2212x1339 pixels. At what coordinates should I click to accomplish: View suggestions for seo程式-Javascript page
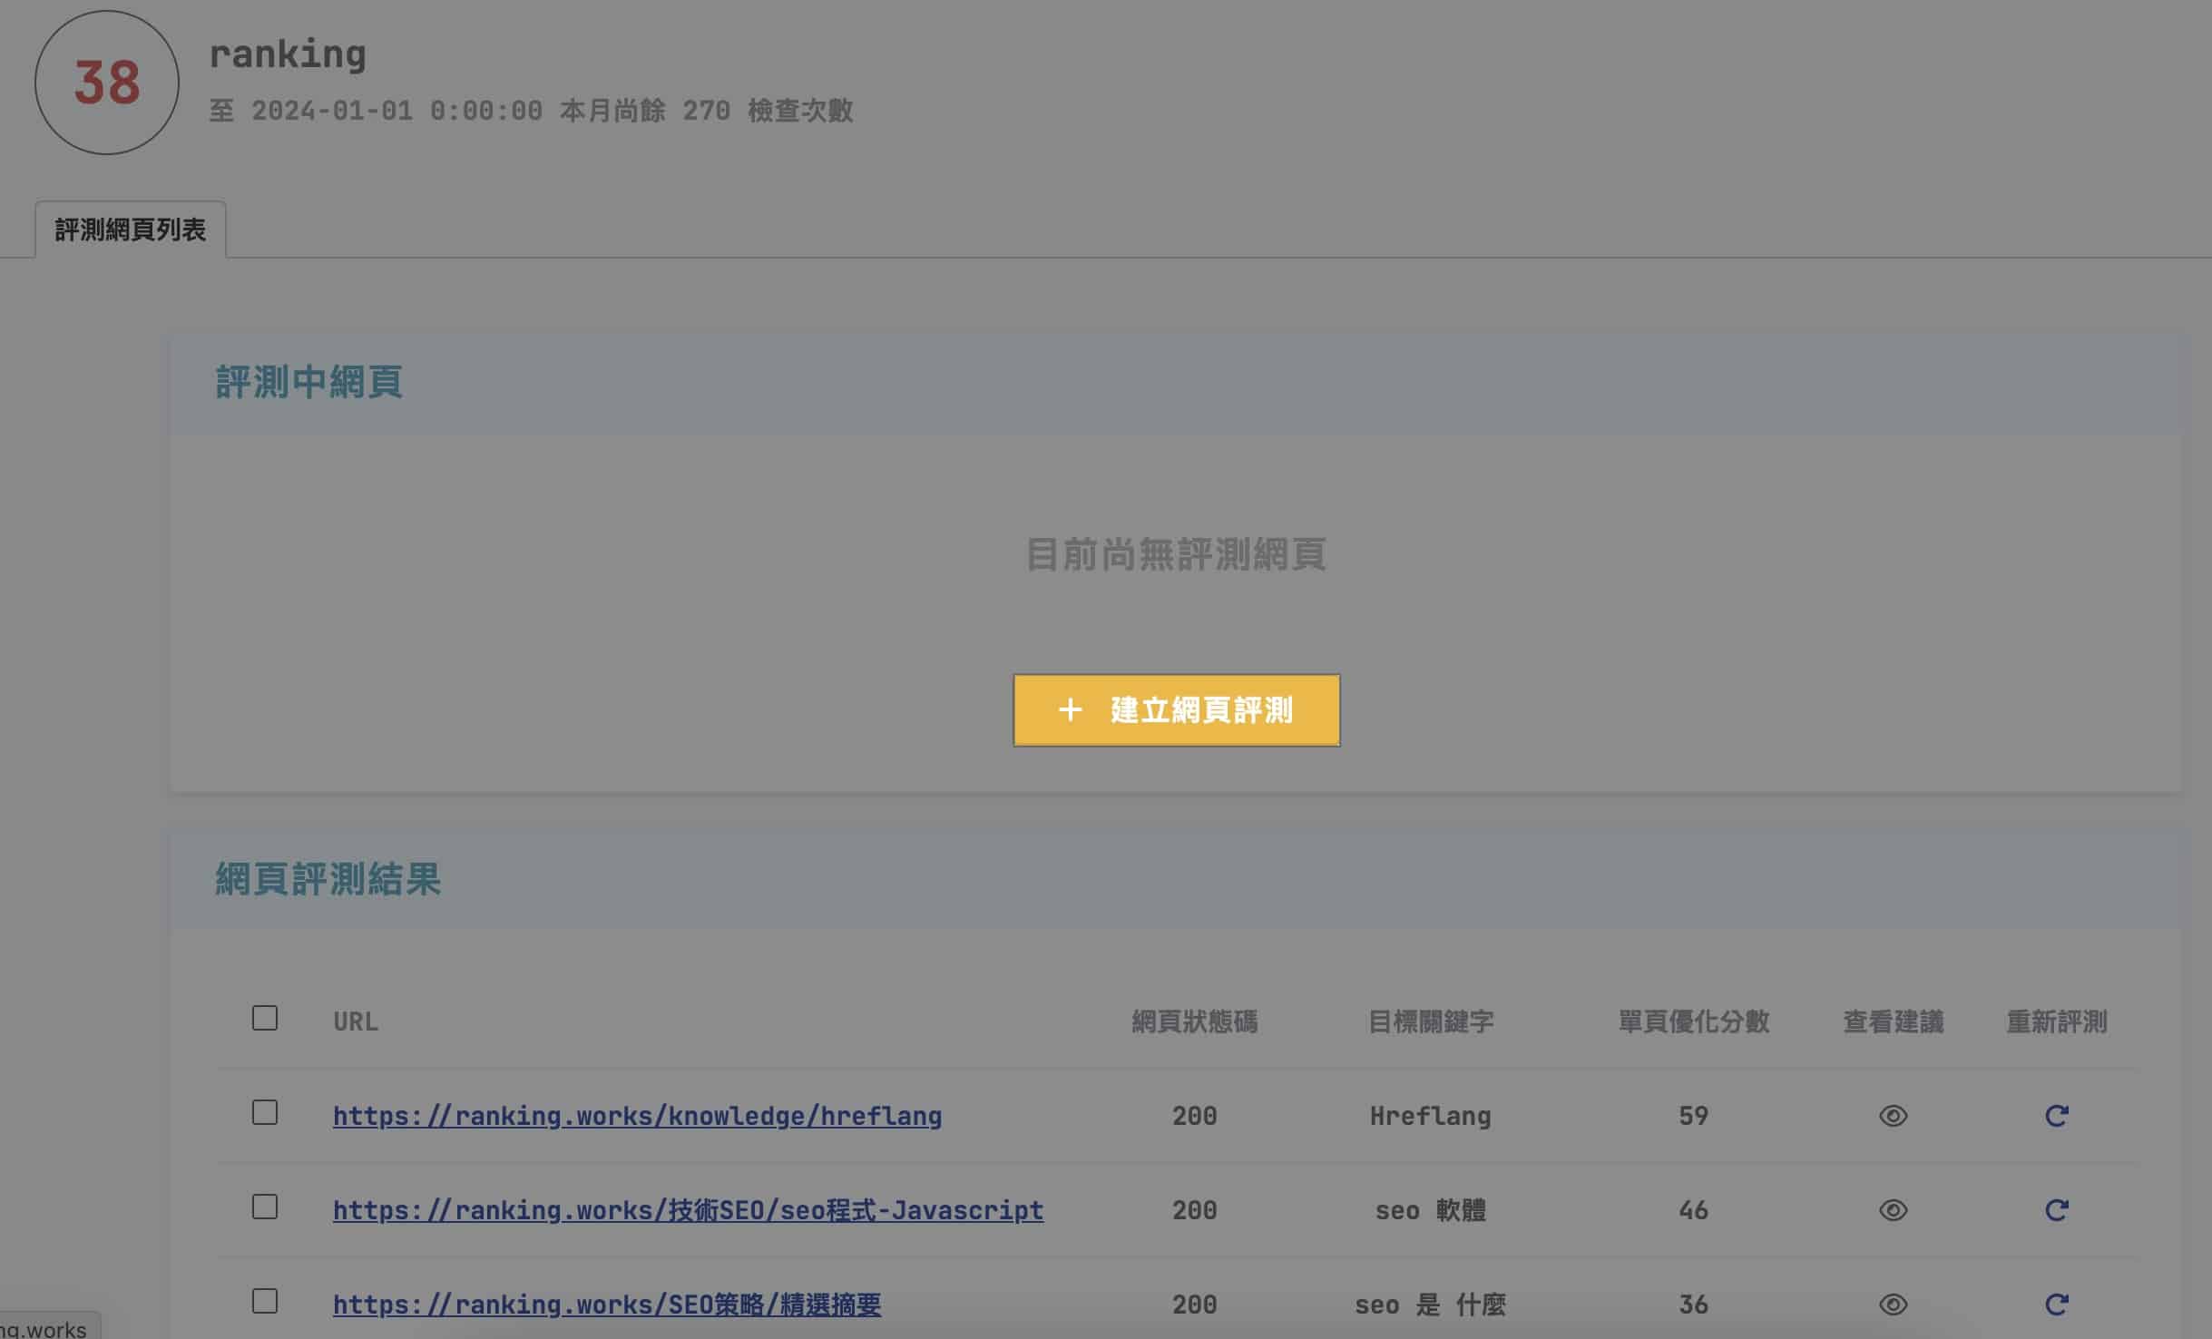pos(1893,1210)
